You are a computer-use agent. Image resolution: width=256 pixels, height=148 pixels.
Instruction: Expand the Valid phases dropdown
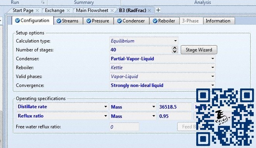coord(213,76)
